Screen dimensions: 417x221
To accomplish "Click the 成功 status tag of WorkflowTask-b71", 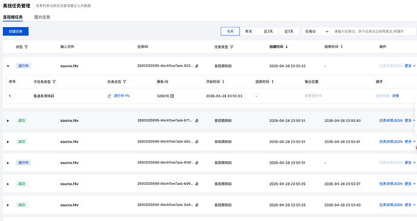I will (21, 121).
